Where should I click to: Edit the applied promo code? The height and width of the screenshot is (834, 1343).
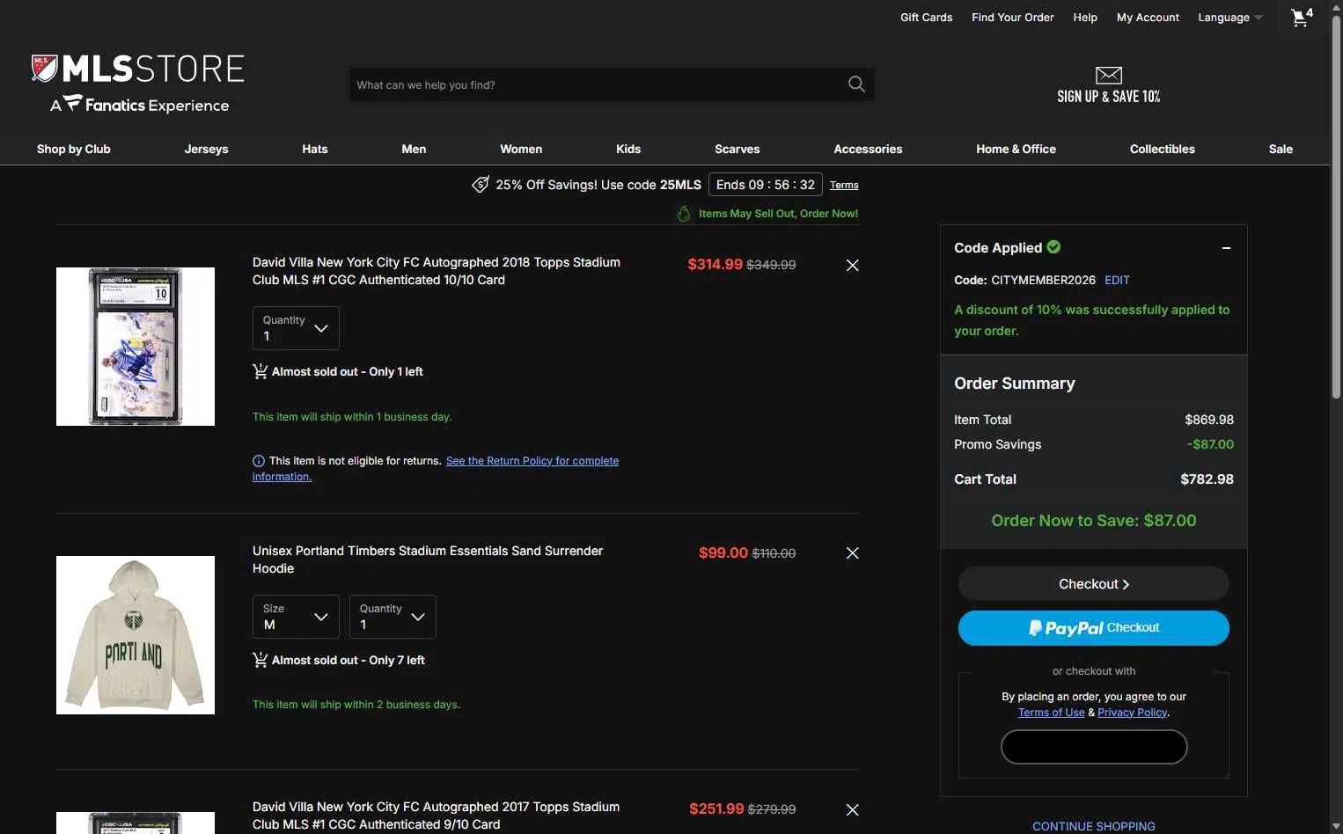[1117, 280]
